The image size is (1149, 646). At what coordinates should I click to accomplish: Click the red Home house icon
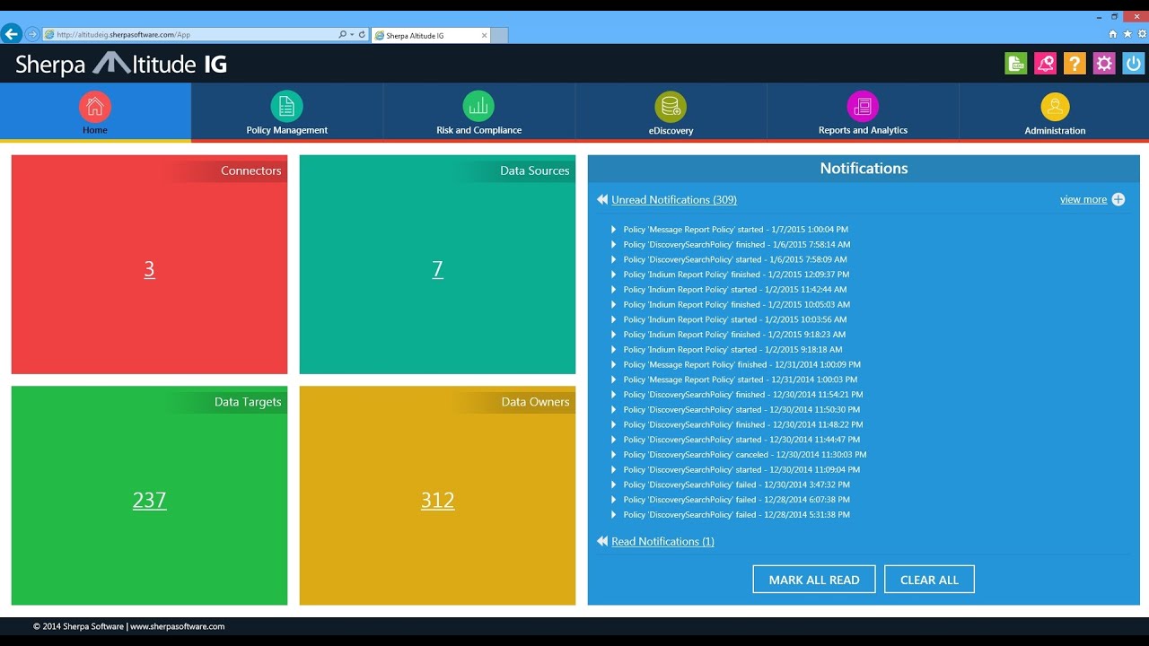point(95,107)
